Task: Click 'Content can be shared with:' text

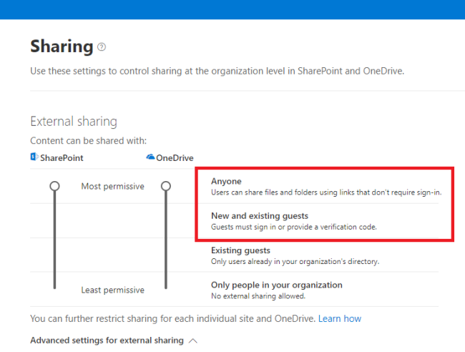Action: click(x=89, y=140)
